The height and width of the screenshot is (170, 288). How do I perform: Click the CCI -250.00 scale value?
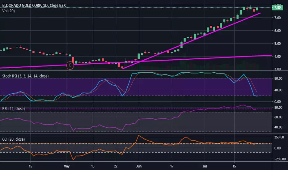280,159
